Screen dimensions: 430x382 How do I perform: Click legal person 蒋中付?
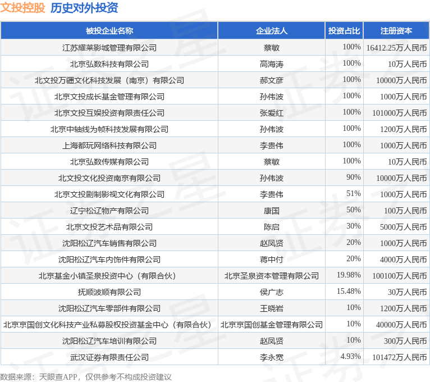click(272, 260)
